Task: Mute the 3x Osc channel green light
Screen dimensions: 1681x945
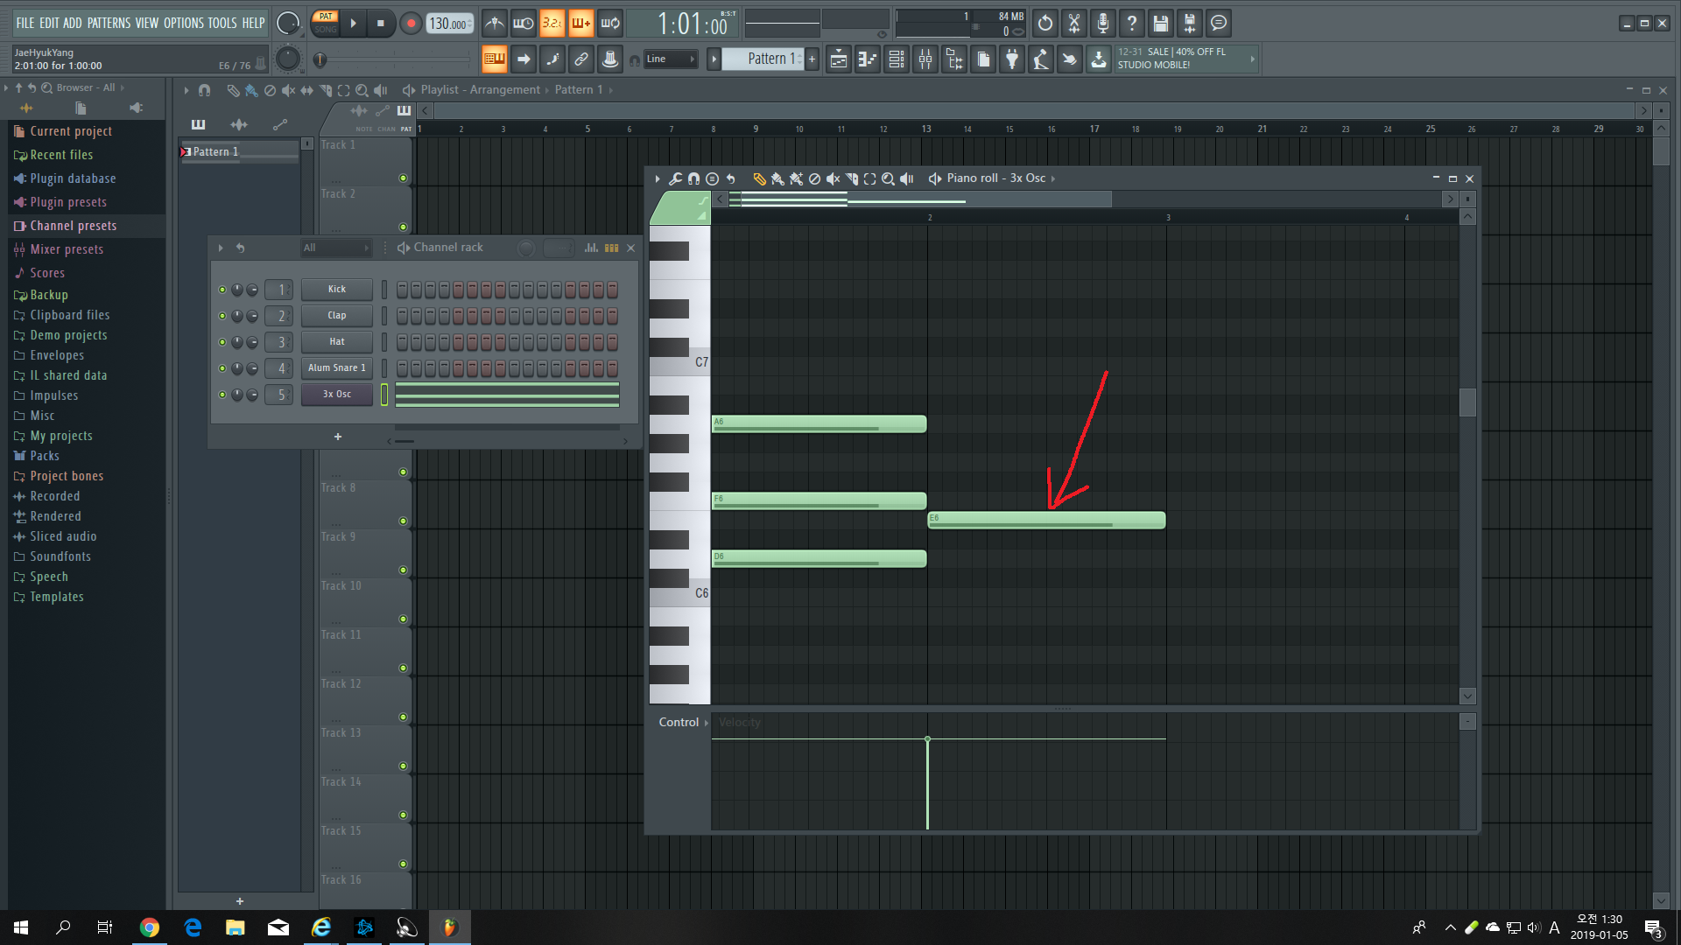Action: pyautogui.click(x=222, y=395)
